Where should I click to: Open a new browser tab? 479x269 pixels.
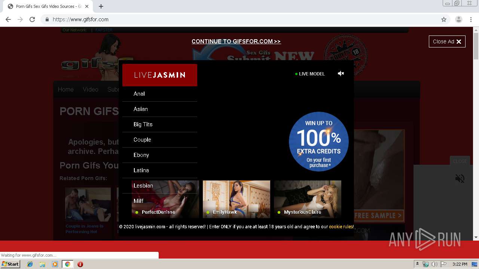[101, 6]
